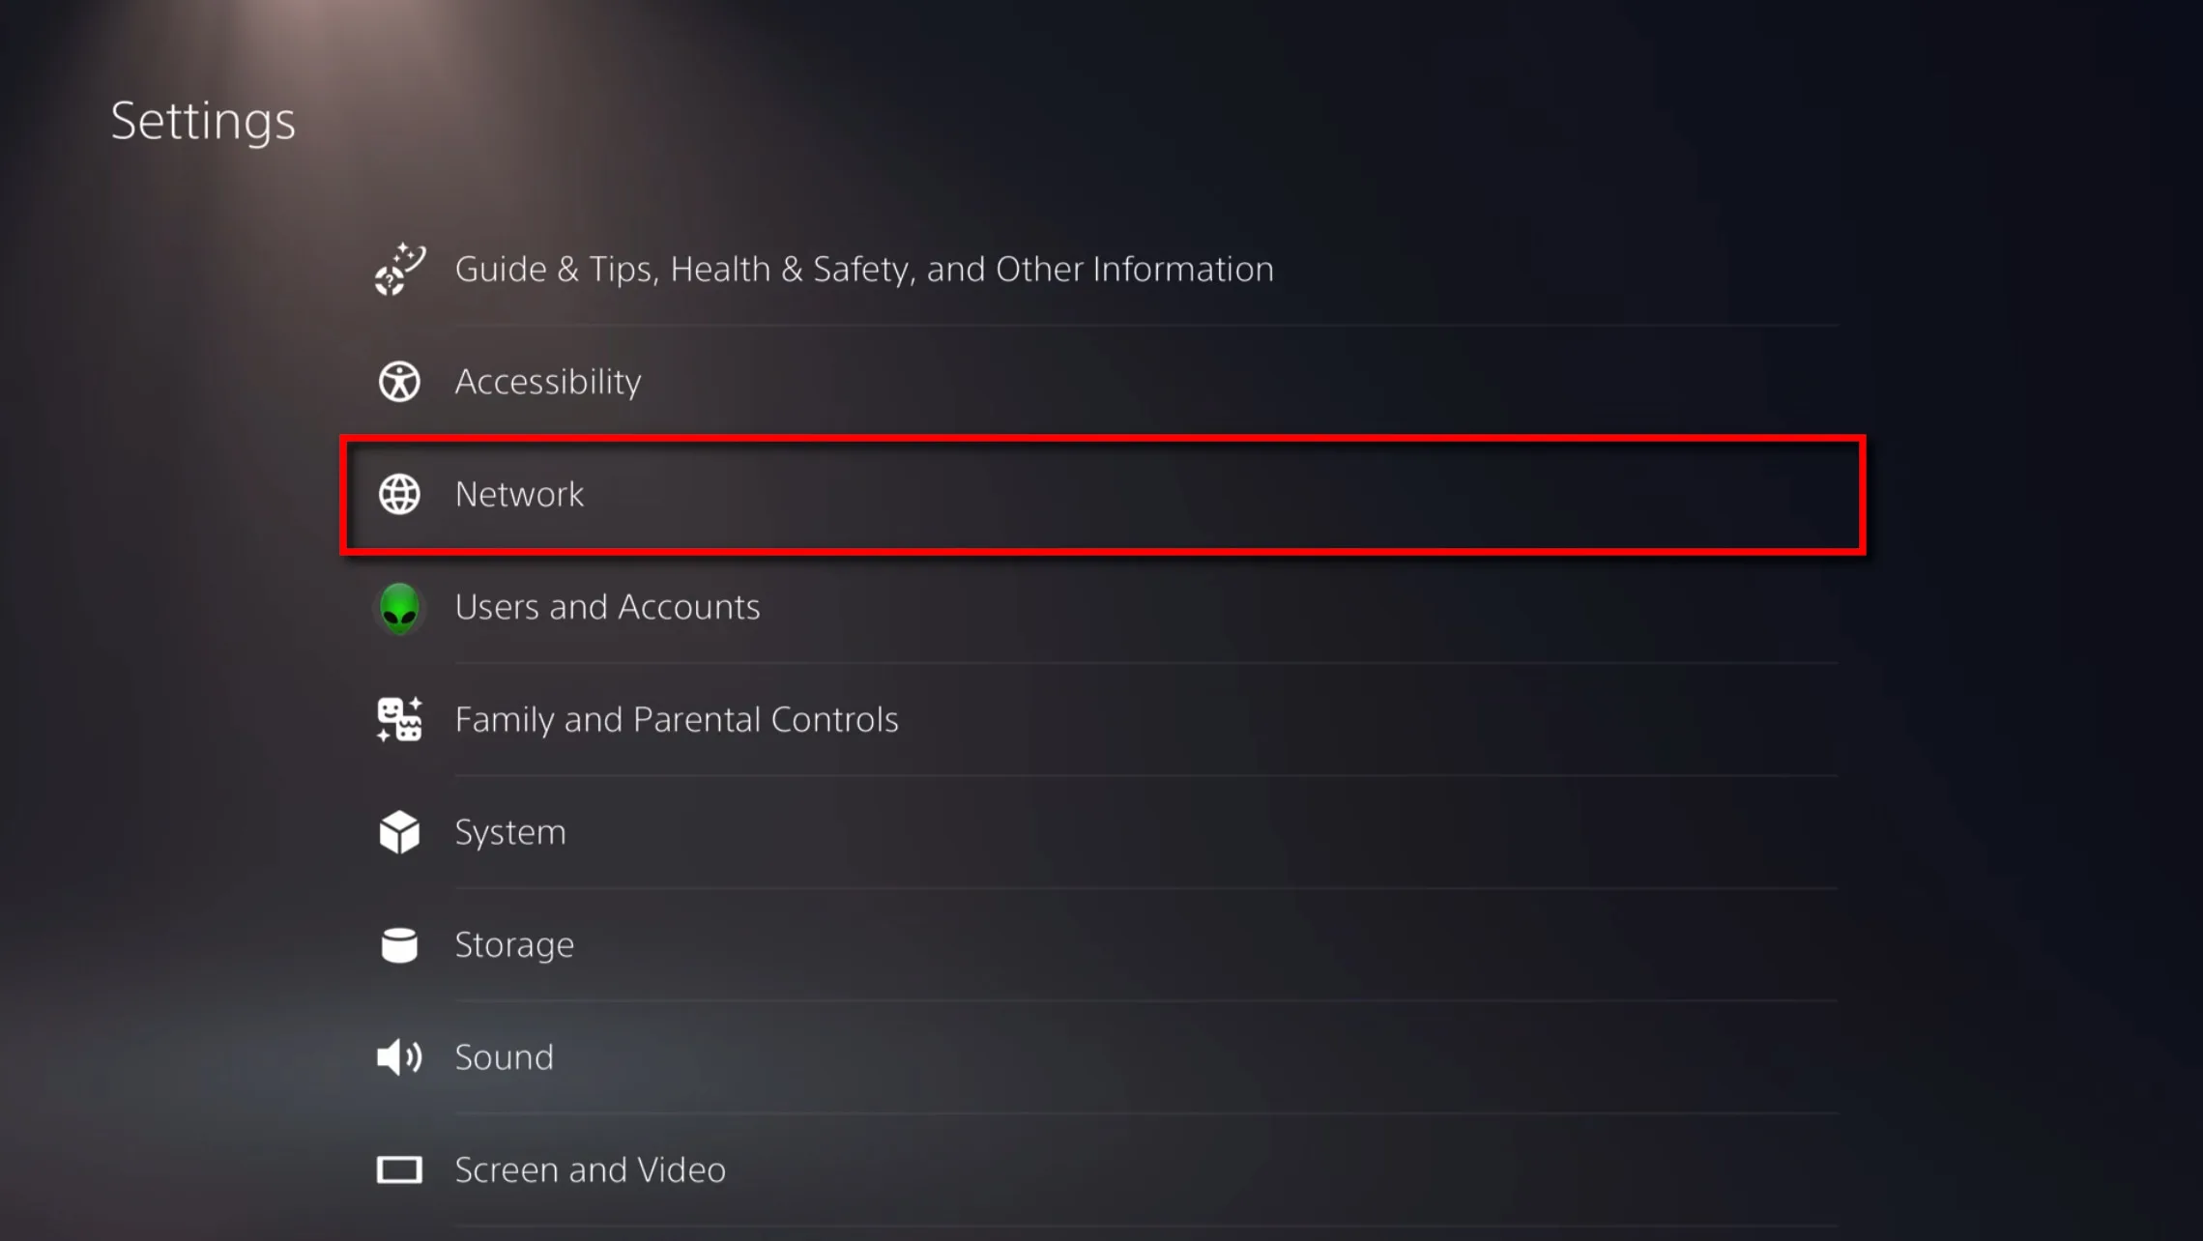Open the Network settings entry
The height and width of the screenshot is (1241, 2203).
pos(519,494)
